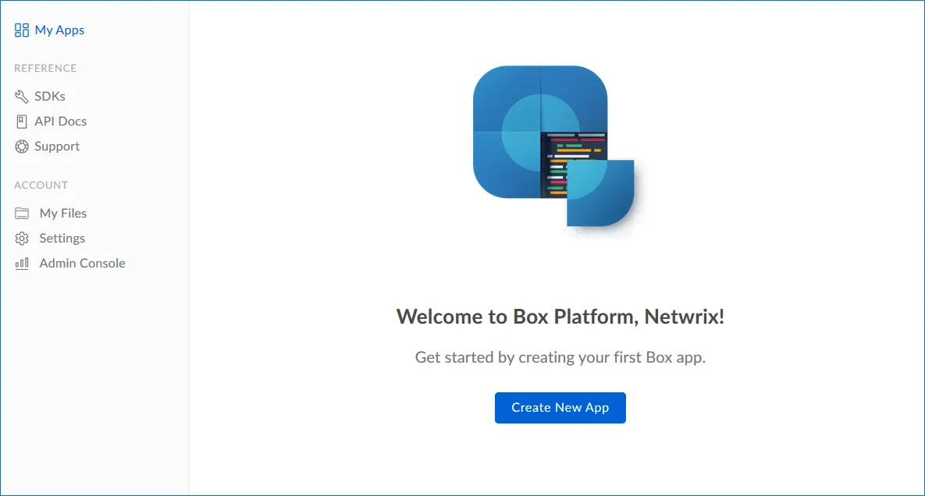The height and width of the screenshot is (496, 925).
Task: Open My Files from sidebar
Action: [63, 213]
